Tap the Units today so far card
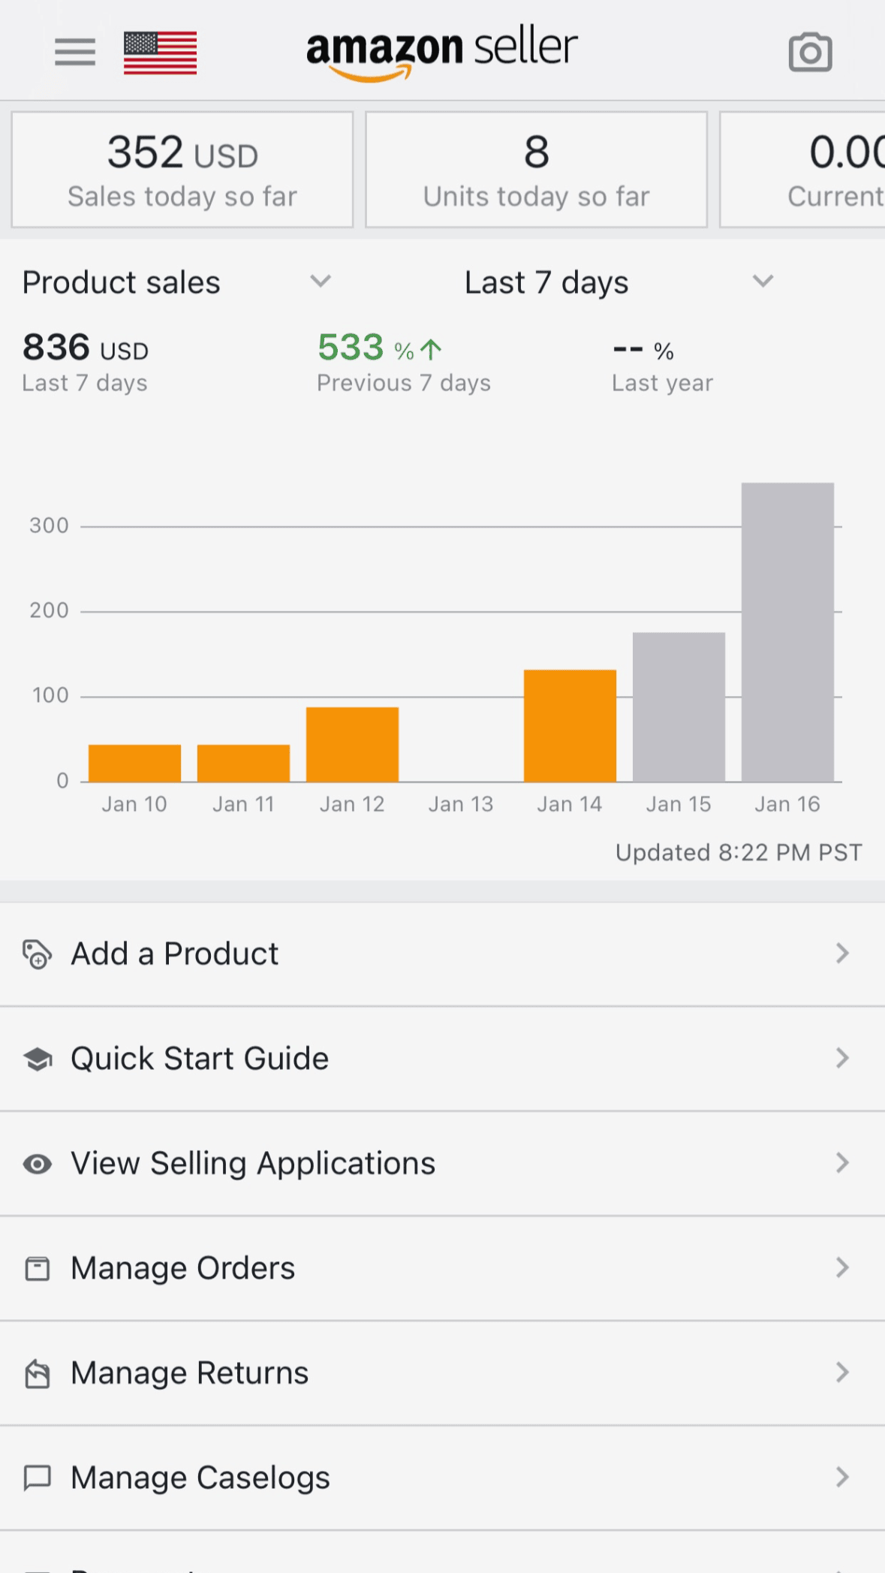The width and height of the screenshot is (885, 1573). coord(536,170)
